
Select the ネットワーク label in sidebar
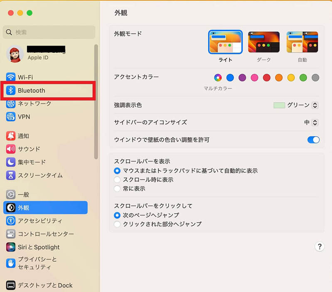point(34,103)
